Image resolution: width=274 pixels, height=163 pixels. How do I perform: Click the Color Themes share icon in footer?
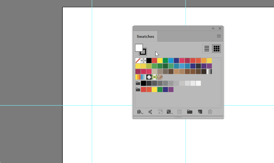[150, 112]
